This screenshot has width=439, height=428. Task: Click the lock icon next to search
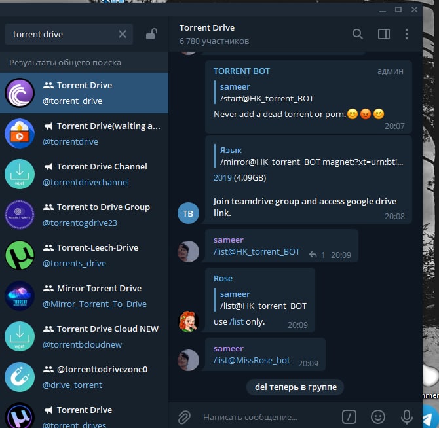click(151, 34)
